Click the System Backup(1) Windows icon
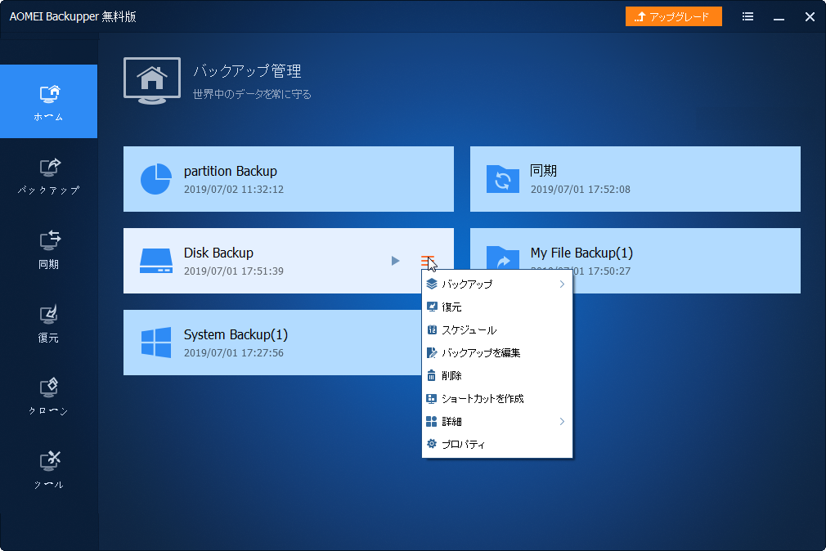The height and width of the screenshot is (551, 826). click(x=156, y=343)
